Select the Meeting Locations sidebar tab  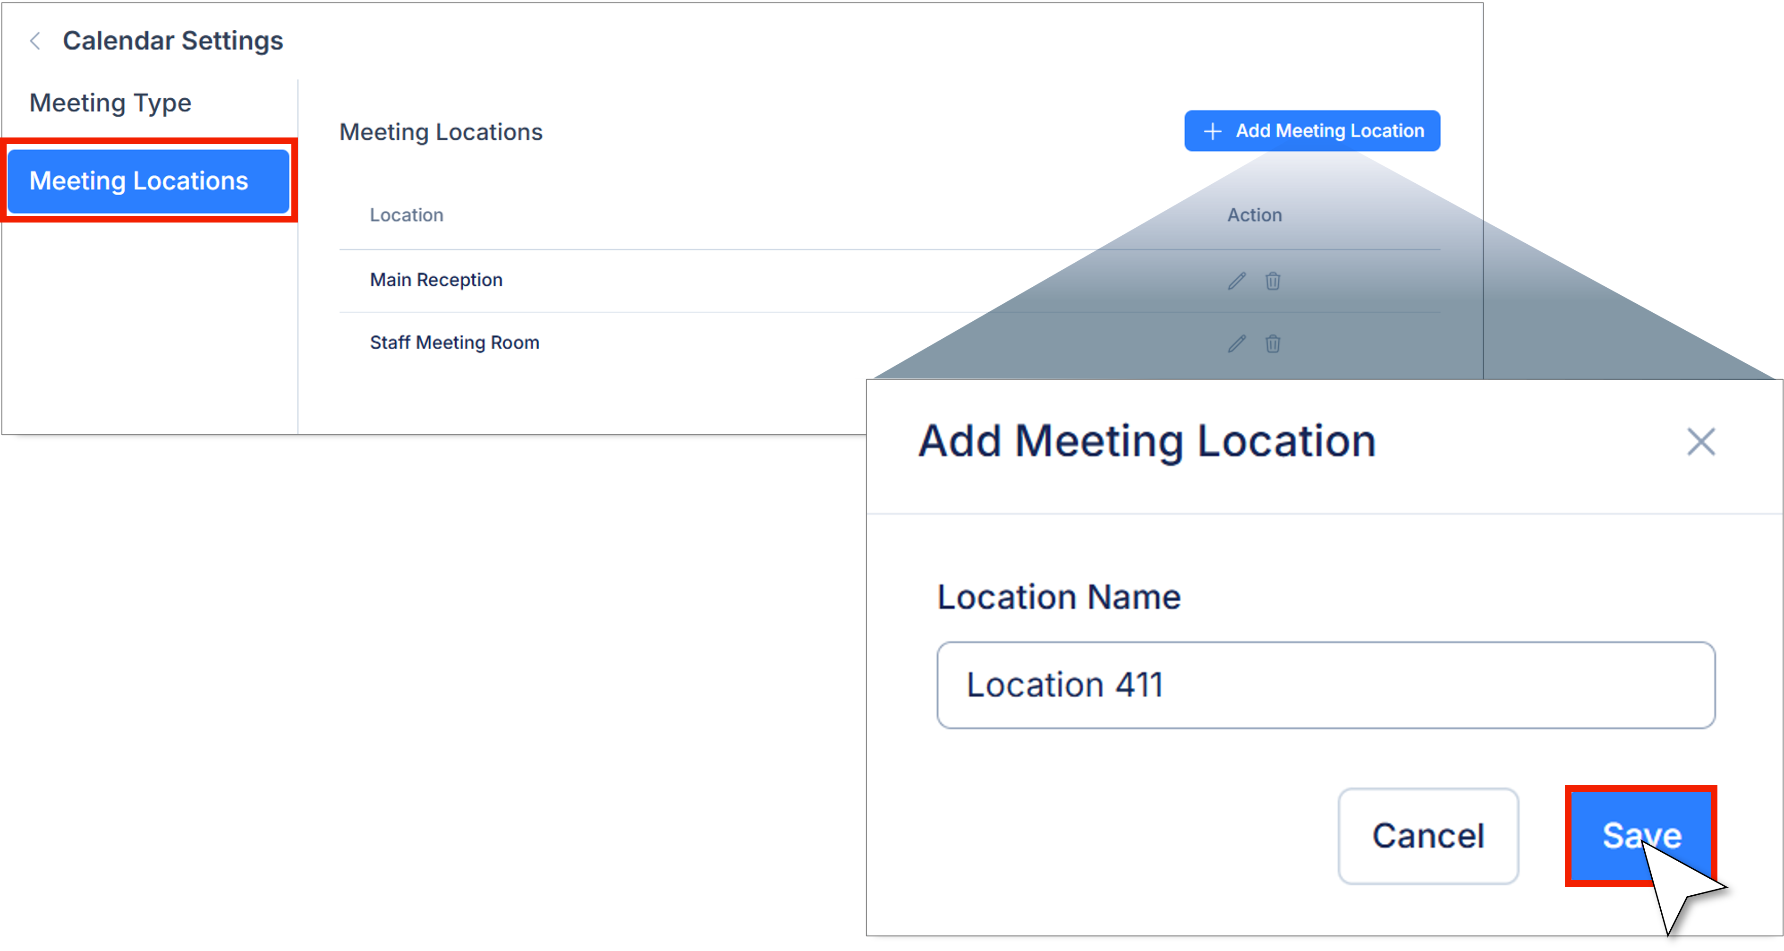[x=148, y=181]
